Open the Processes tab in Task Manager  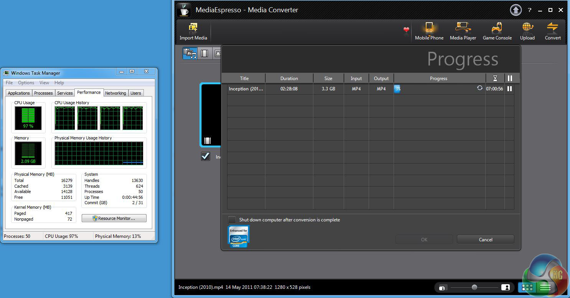point(43,93)
